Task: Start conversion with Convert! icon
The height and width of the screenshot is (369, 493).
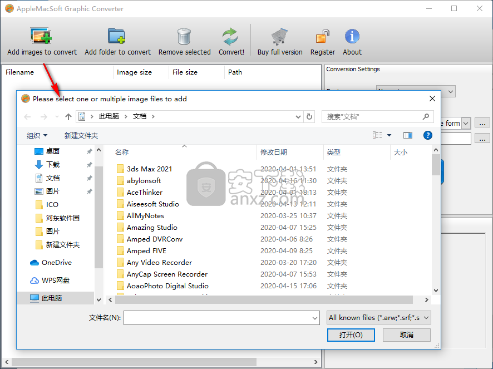Action: pos(230,37)
